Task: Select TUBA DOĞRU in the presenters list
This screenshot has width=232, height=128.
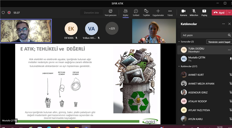Action: point(205,50)
